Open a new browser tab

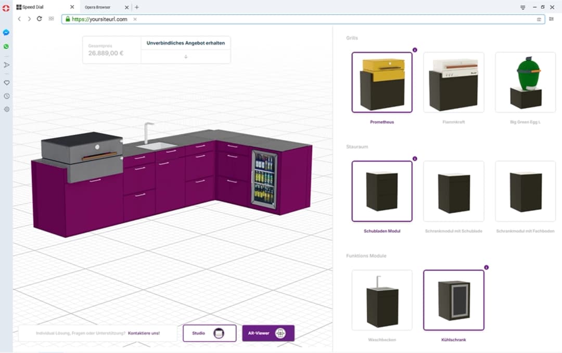[x=136, y=7]
